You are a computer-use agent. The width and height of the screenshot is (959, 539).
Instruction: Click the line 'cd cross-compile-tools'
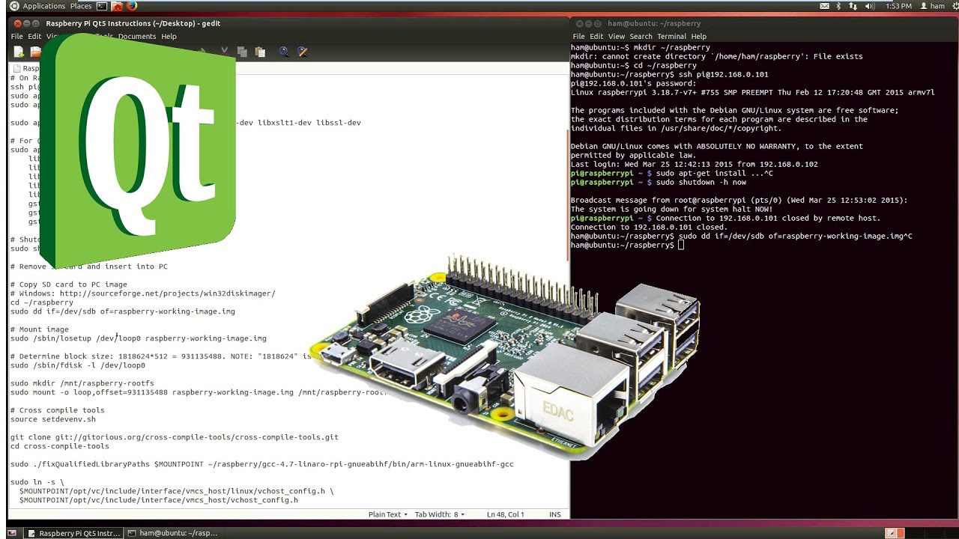pyautogui.click(x=60, y=446)
